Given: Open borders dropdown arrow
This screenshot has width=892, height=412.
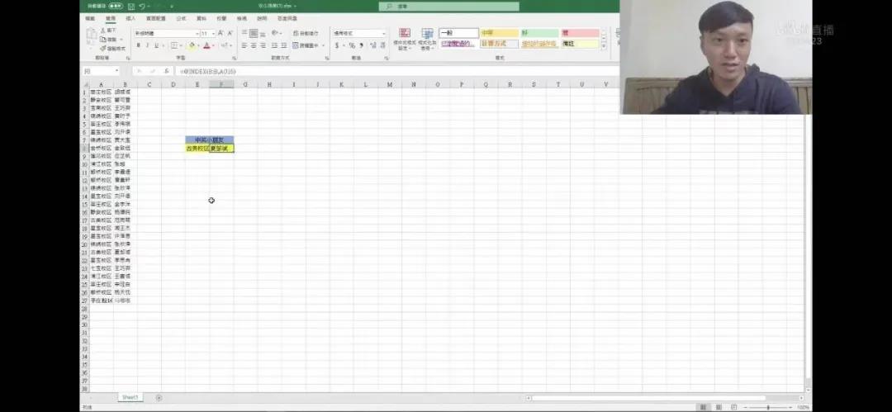Looking at the screenshot, I should (x=180, y=45).
